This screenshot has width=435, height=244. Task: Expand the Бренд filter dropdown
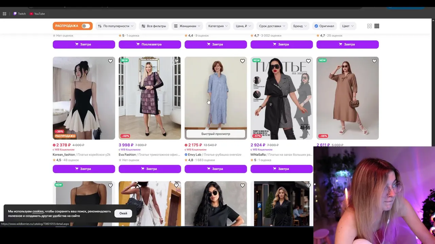[x=300, y=26]
